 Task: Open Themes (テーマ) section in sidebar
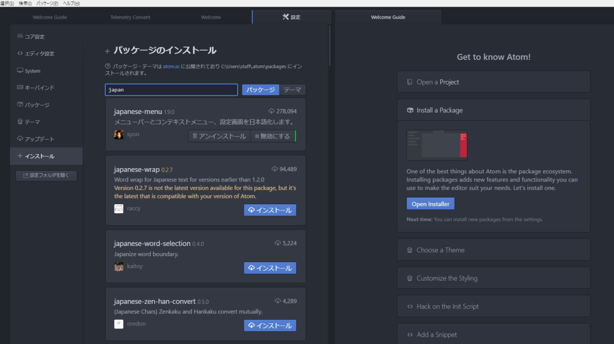(46, 122)
